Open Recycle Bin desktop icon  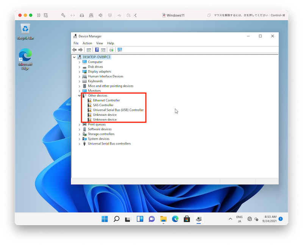[25, 32]
